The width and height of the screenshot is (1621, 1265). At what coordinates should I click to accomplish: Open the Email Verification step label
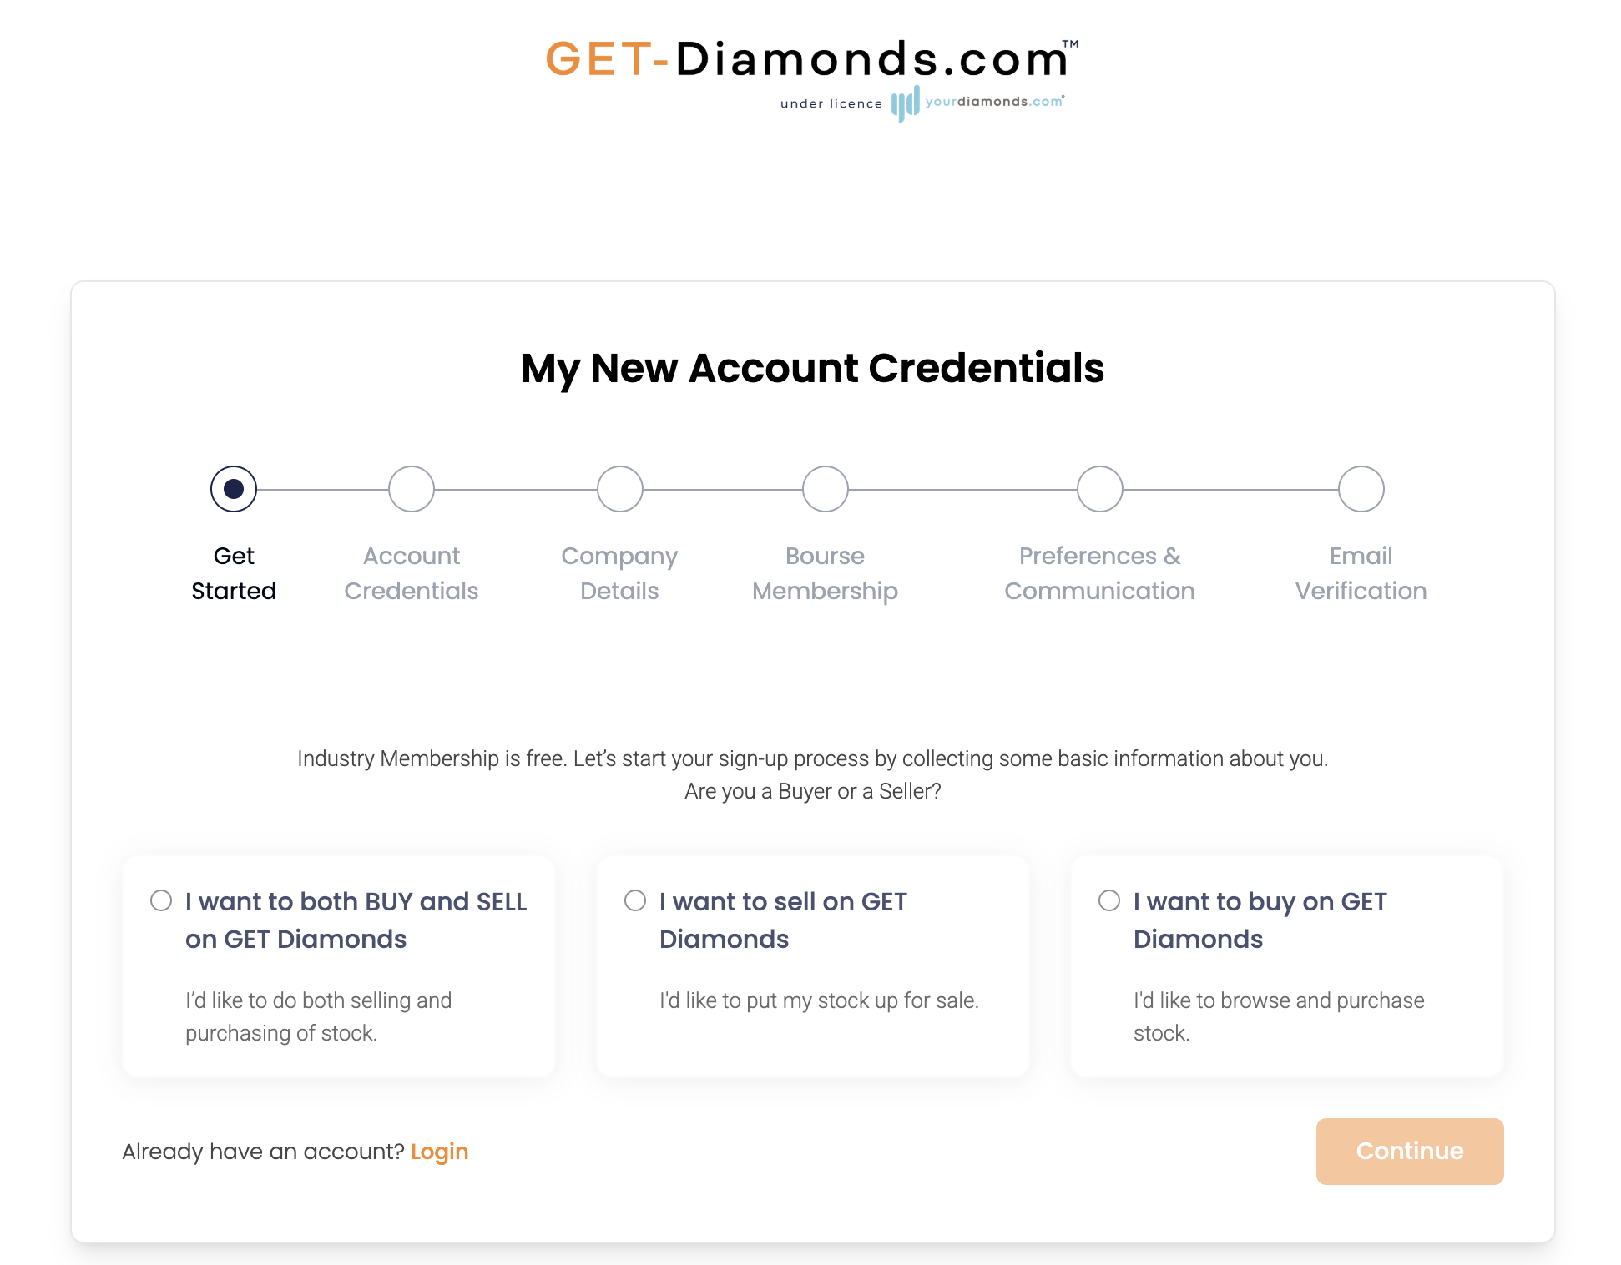1361,573
